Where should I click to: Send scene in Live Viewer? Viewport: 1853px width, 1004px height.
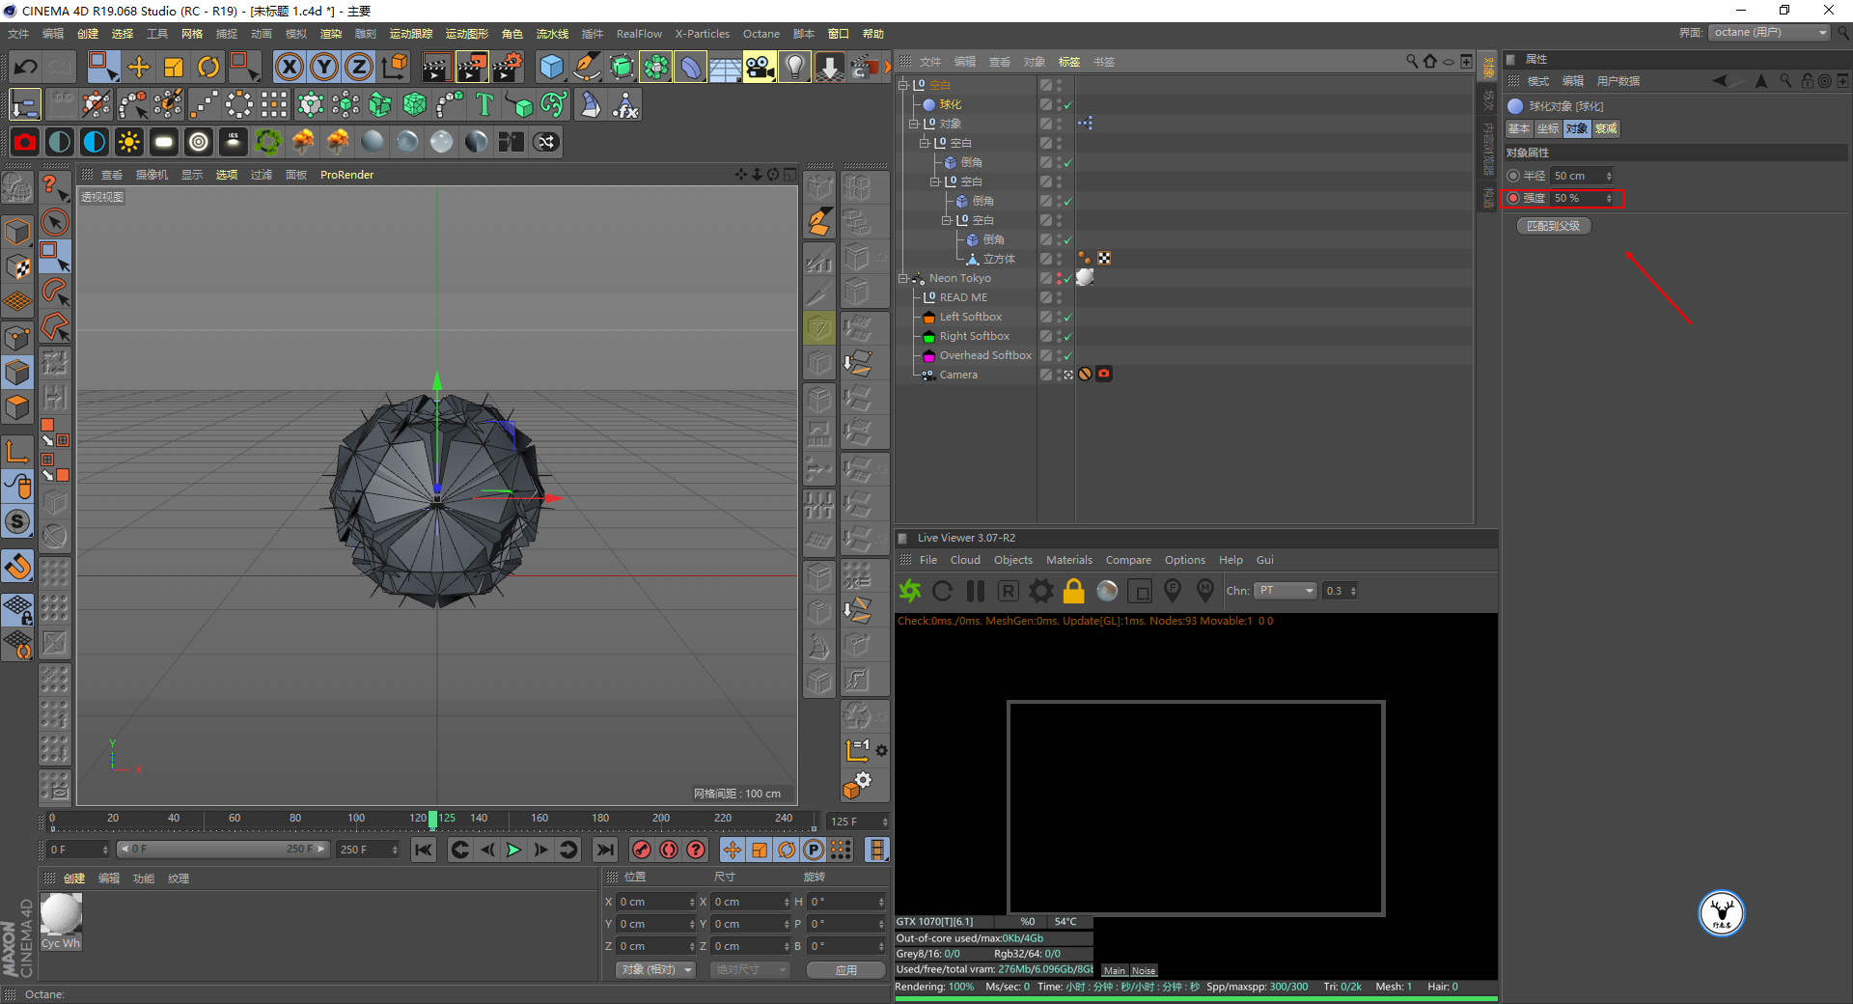pos(910,591)
